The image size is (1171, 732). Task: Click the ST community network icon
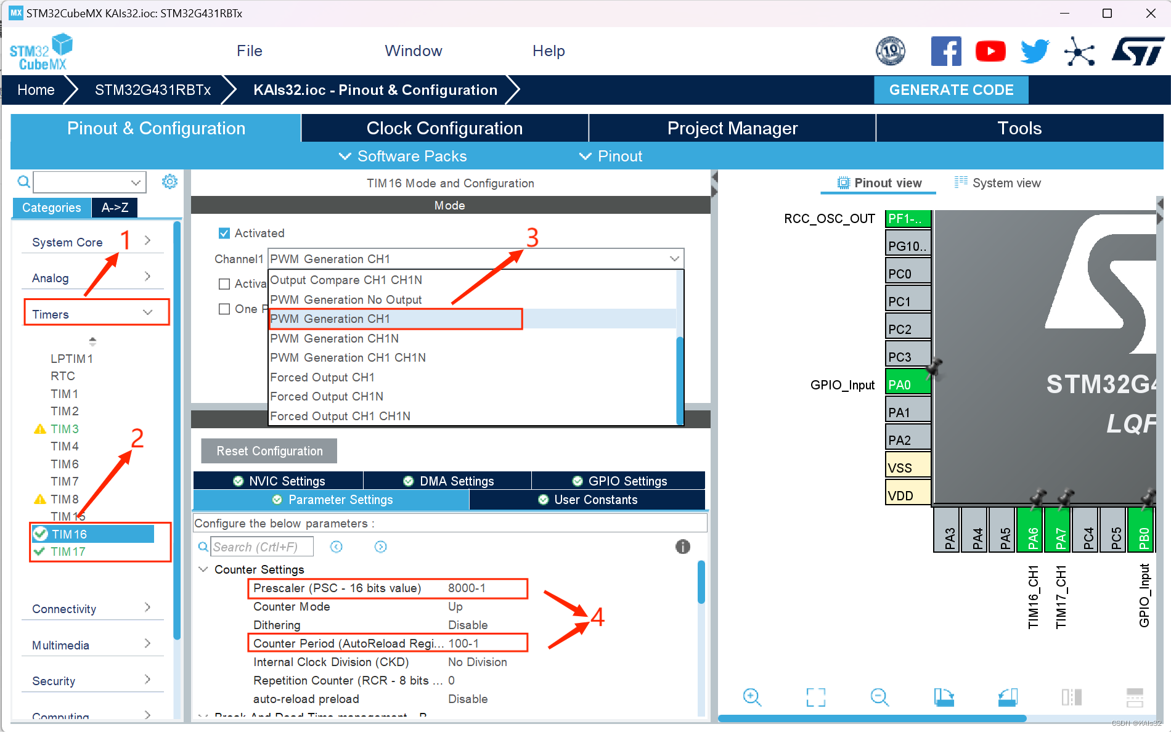click(x=1079, y=51)
